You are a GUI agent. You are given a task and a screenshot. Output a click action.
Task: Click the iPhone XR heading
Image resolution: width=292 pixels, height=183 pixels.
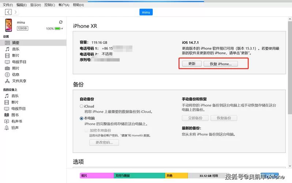85,26
